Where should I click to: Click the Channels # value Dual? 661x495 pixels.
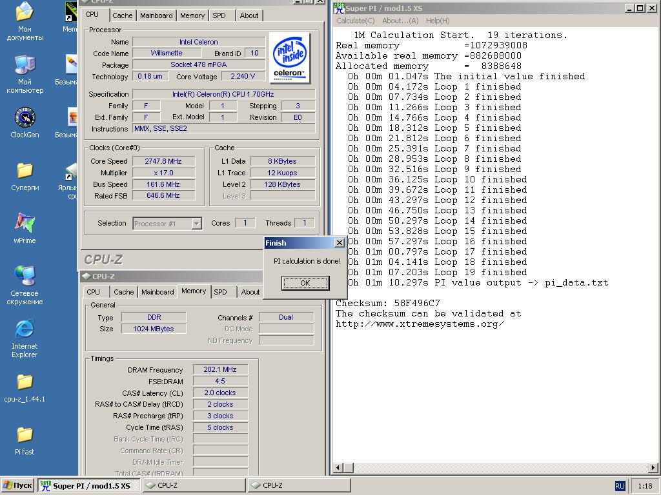point(286,317)
